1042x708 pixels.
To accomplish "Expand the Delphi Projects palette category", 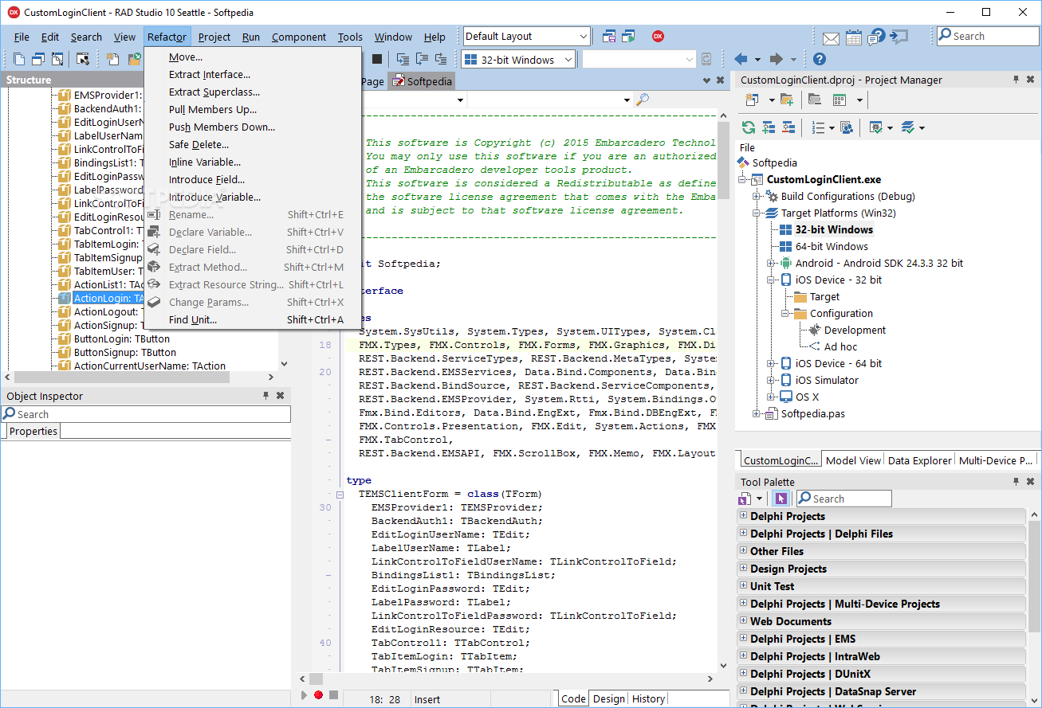I will pos(744,515).
